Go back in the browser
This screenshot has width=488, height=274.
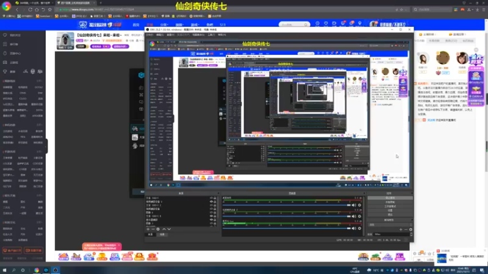[x=17, y=10]
